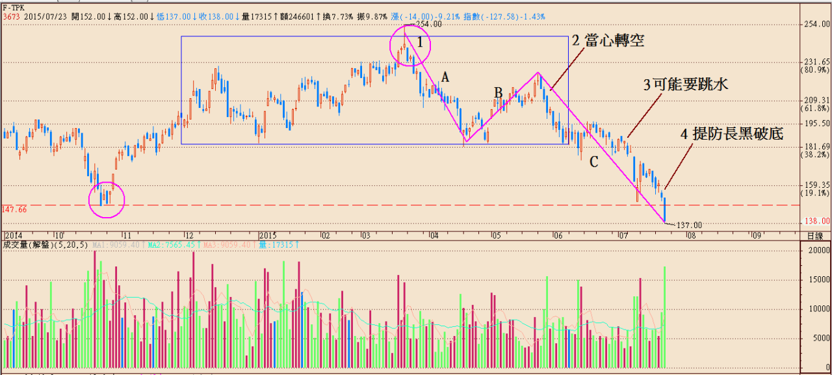Select wave label A on the chart
The height and width of the screenshot is (375, 832).
445,77
